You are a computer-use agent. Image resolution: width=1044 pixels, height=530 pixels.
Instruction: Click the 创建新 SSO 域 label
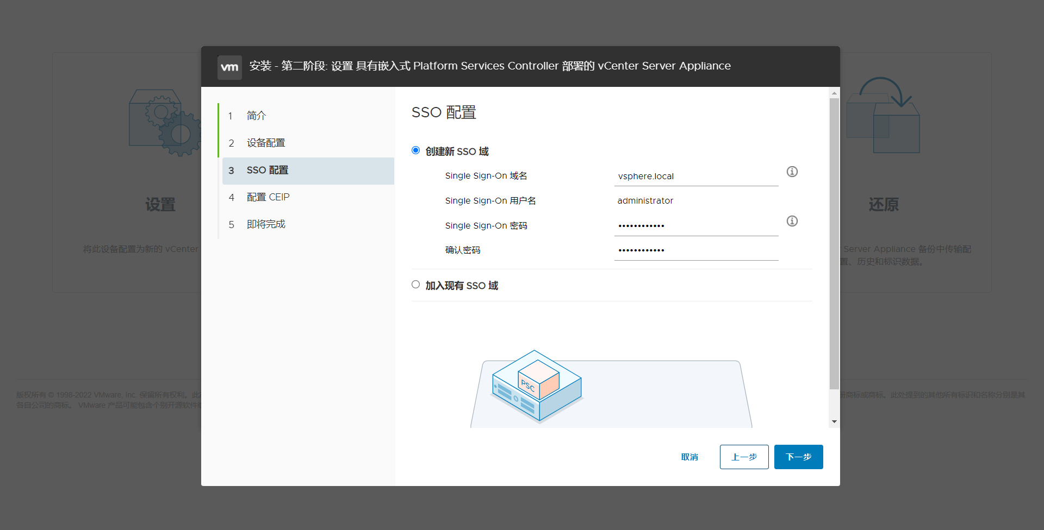coord(457,152)
